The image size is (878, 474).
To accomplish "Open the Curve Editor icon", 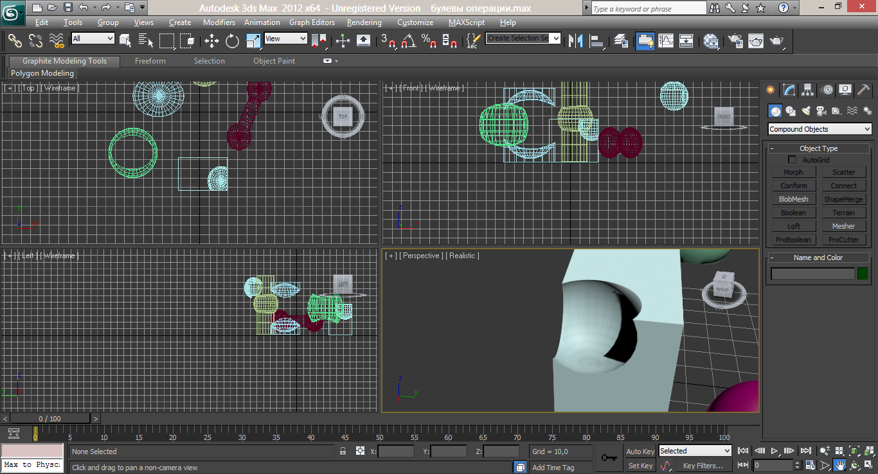I will [x=666, y=40].
